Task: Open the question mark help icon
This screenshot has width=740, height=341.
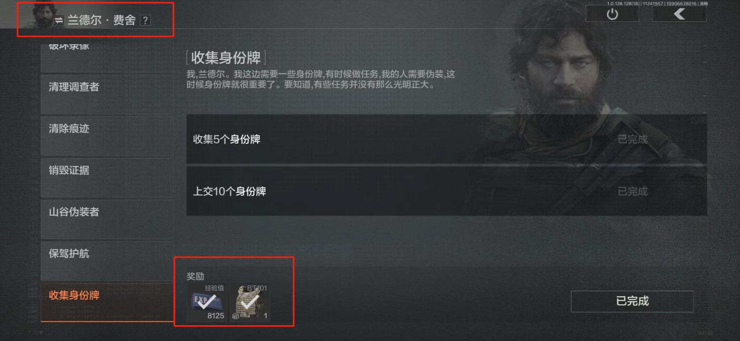Action: point(145,20)
